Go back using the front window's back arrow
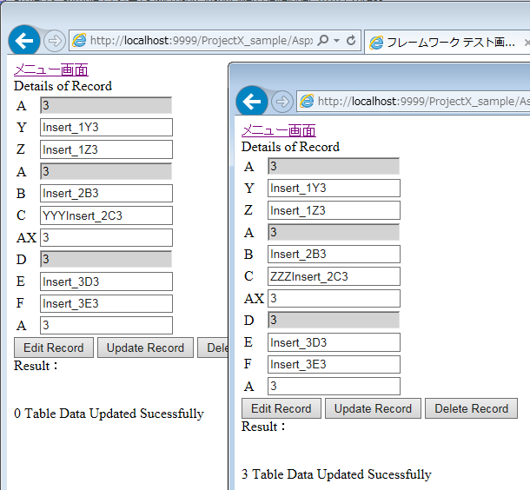The image size is (530, 490). click(252, 102)
